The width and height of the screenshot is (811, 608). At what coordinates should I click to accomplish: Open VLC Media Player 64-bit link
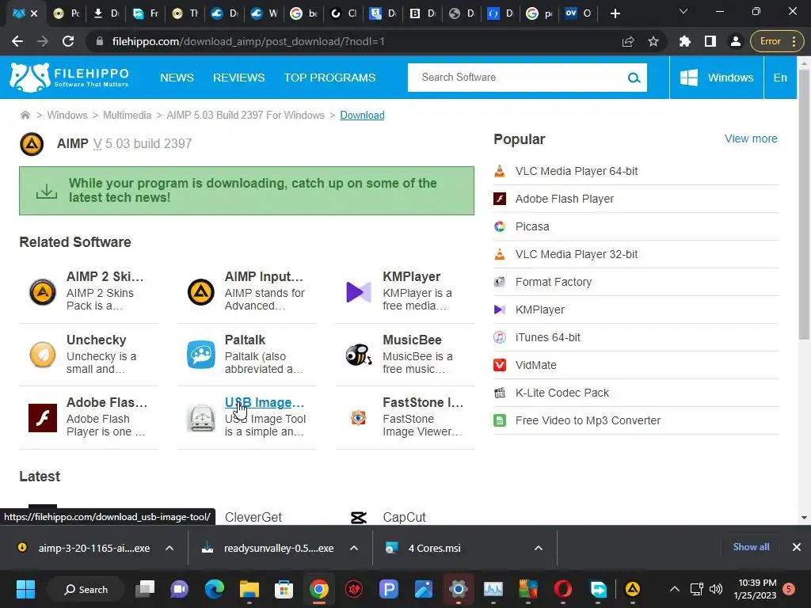tap(577, 171)
